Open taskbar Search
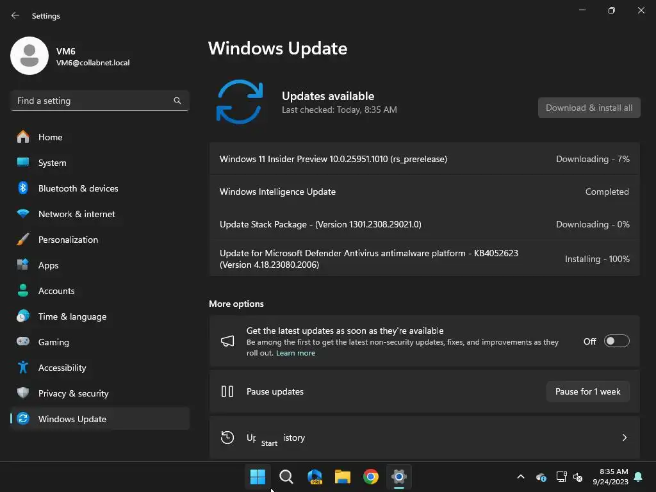Image resolution: width=656 pixels, height=492 pixels. (286, 477)
